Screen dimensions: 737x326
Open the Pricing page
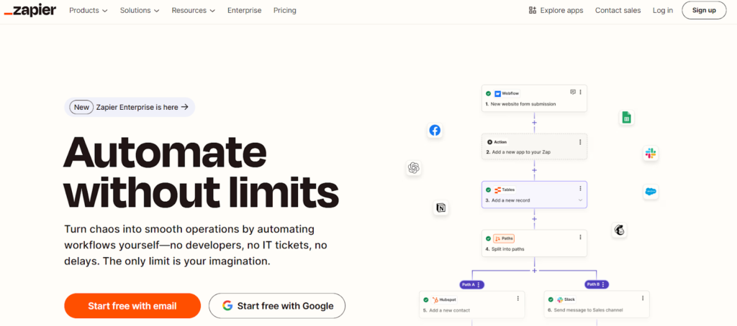point(285,11)
